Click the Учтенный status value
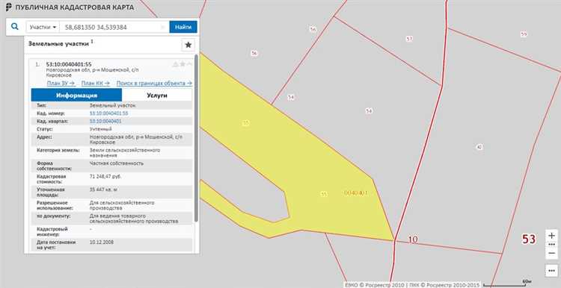 point(100,129)
